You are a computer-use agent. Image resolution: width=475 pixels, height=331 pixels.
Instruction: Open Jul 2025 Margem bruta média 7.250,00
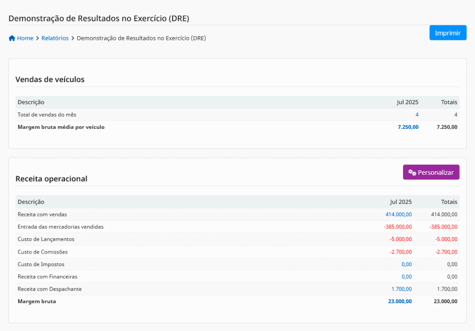coord(408,127)
